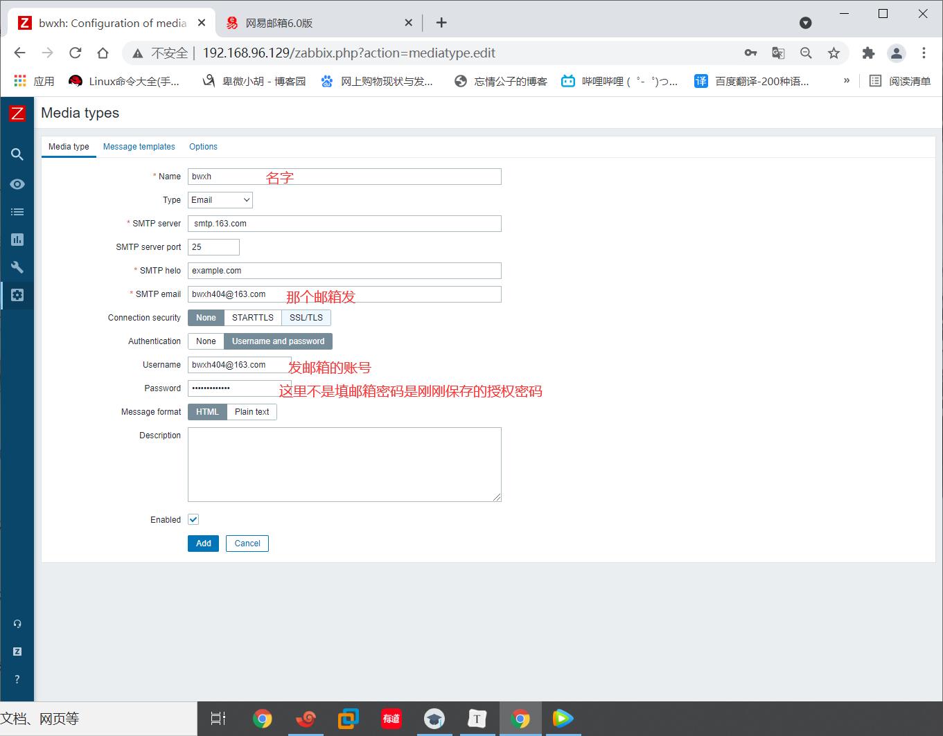Select Plain text message format
Image resolution: width=943 pixels, height=736 pixels.
coord(252,412)
